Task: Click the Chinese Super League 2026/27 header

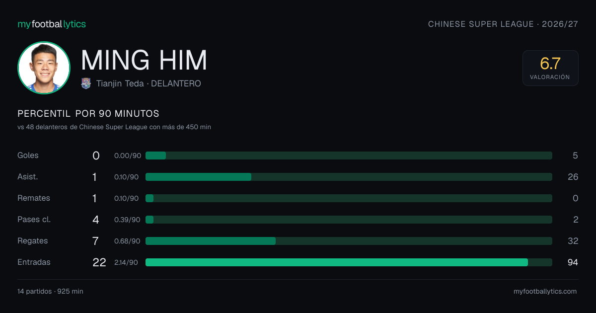Action: (503, 24)
